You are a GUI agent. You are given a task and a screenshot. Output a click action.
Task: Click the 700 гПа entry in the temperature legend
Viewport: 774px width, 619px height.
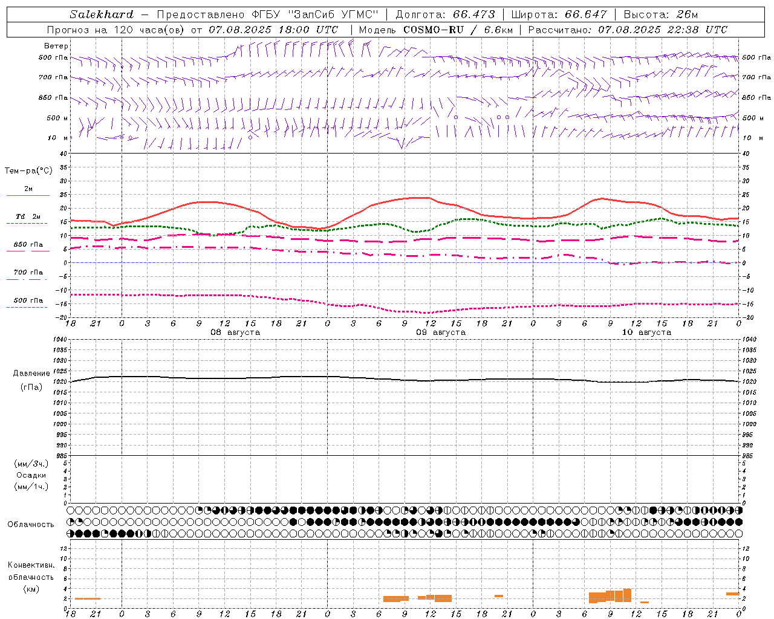[28, 273]
